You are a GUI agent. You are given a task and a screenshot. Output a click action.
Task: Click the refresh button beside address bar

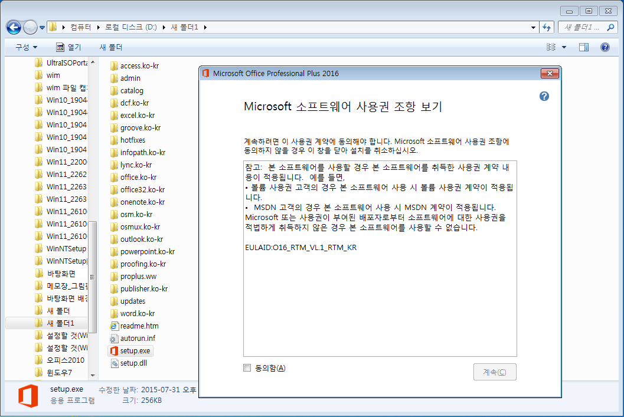tap(547, 28)
